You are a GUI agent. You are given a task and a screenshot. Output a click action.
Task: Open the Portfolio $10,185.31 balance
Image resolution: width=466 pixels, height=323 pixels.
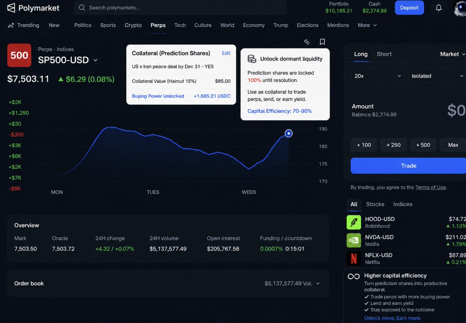point(339,7)
